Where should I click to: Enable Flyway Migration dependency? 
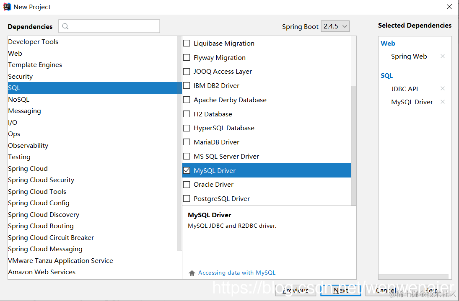(x=187, y=57)
